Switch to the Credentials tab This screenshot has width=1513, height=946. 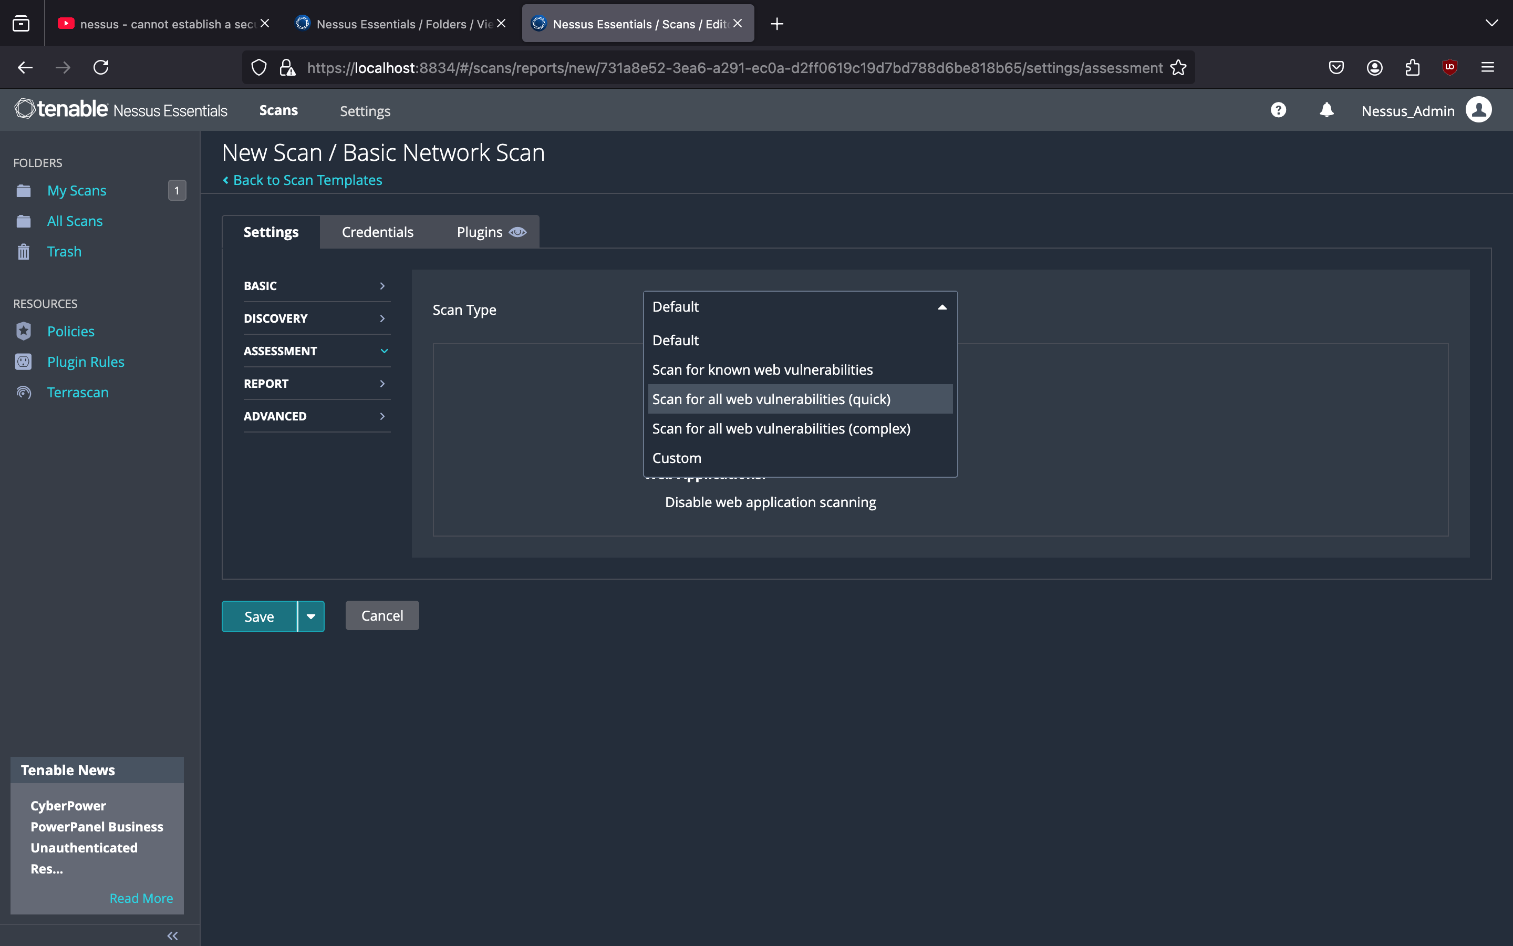point(378,232)
